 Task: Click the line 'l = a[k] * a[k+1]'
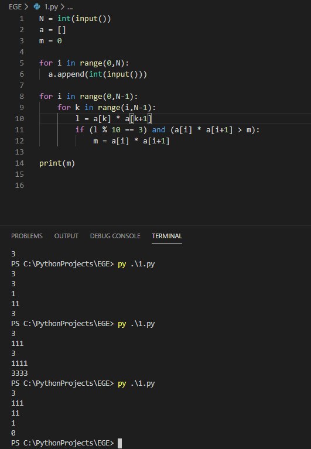[x=114, y=119]
